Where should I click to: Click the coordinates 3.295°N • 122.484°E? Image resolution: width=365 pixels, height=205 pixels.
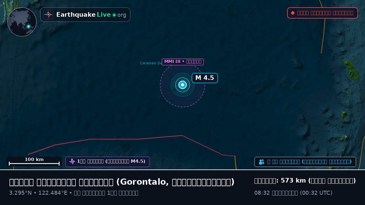tap(38, 193)
